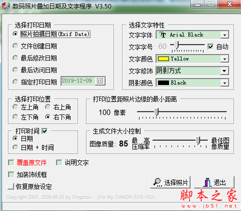Click the 退出 button
This screenshot has height=211, width=241.
214,182
